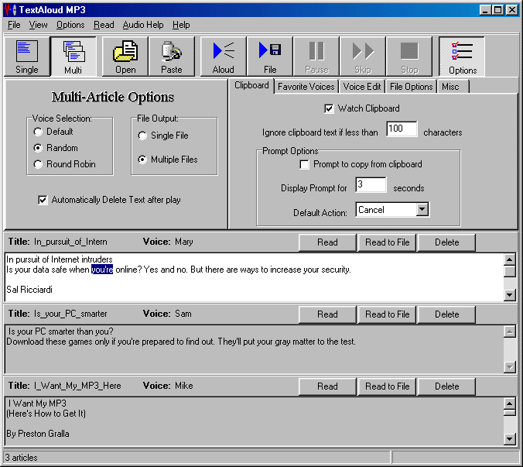Screen dimensions: 523x467
Task: Delete the In_pursuit_of_Intern article
Action: [446, 242]
